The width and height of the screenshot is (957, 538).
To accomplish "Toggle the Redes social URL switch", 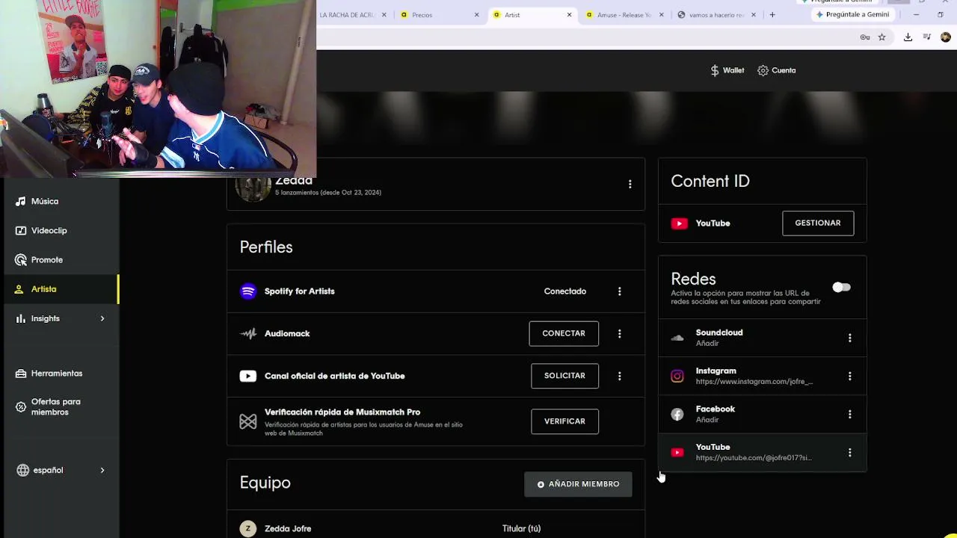I will click(x=841, y=287).
